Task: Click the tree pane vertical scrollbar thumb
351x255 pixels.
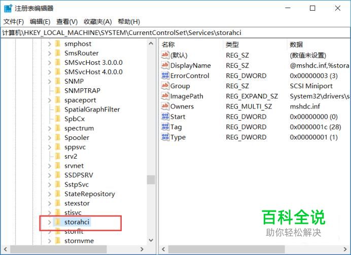Action: (151, 179)
